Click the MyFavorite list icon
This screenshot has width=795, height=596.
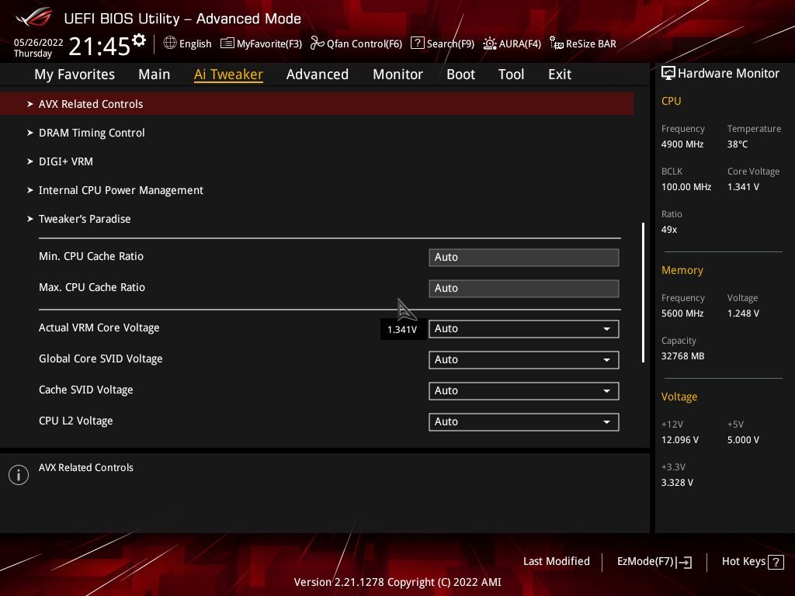(x=227, y=43)
